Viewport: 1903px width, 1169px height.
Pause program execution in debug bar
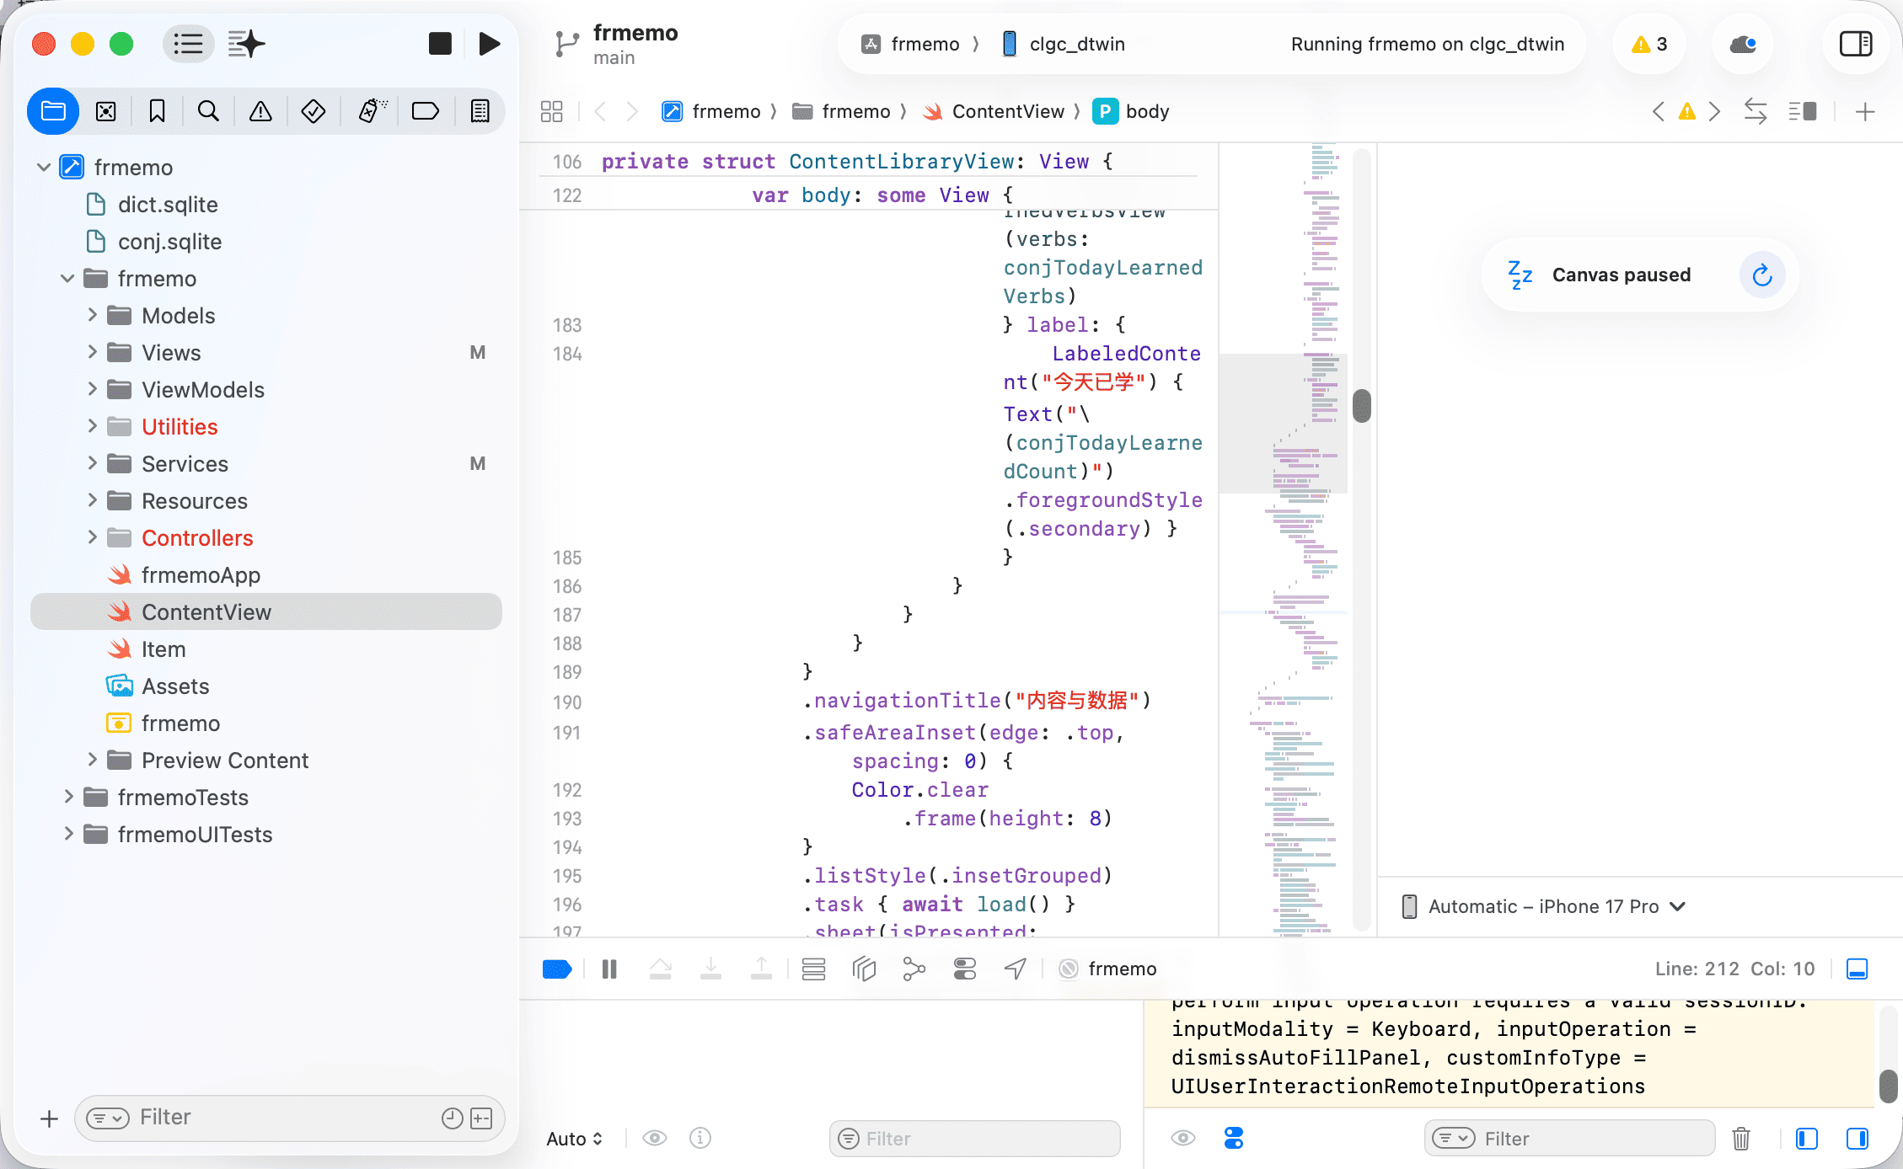pyautogui.click(x=609, y=969)
